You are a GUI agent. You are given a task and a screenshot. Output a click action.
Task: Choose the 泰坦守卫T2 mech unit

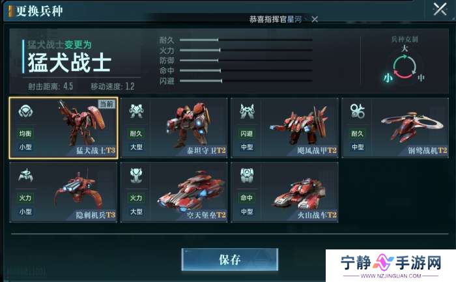coord(174,128)
